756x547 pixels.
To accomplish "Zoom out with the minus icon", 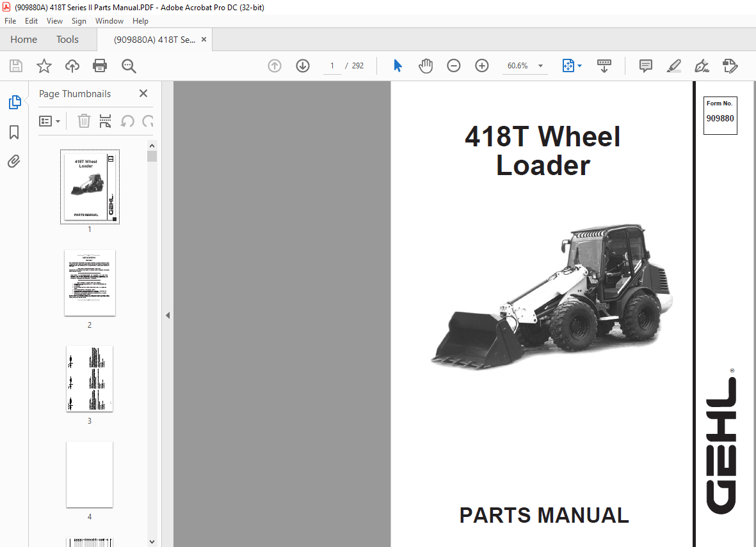I will tap(454, 66).
